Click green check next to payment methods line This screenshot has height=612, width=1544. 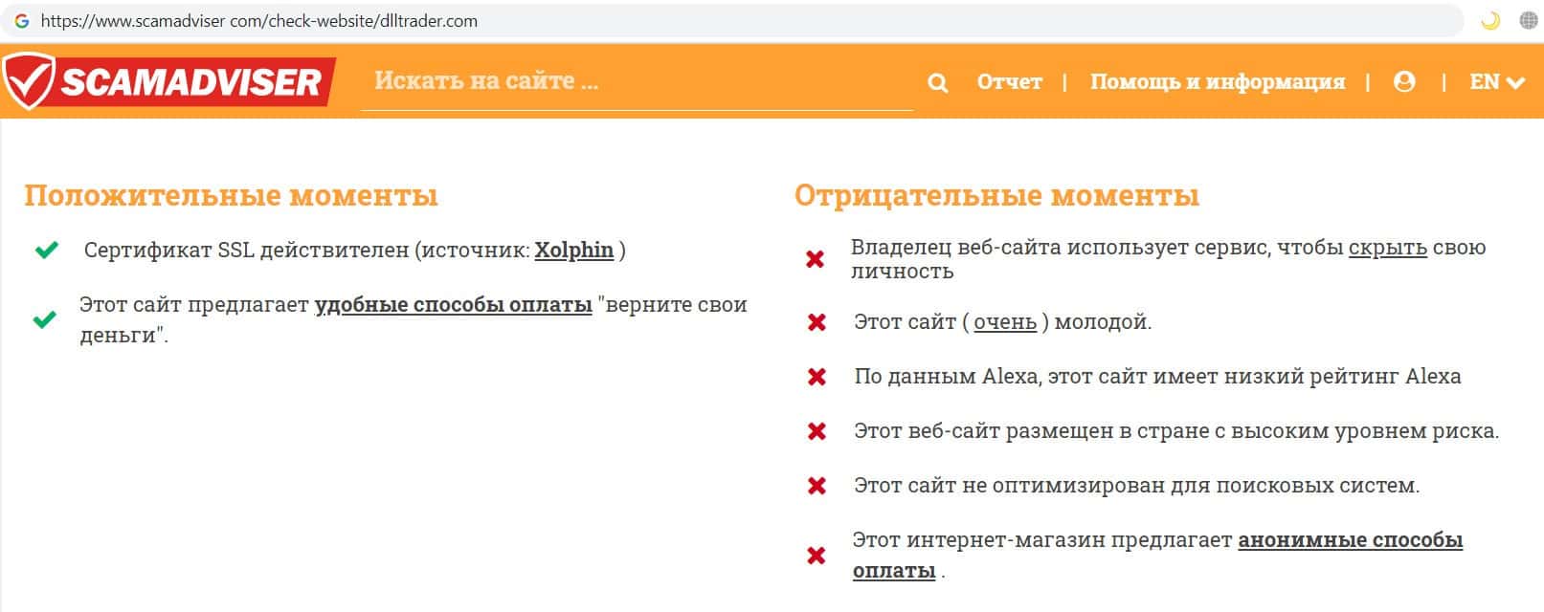44,319
